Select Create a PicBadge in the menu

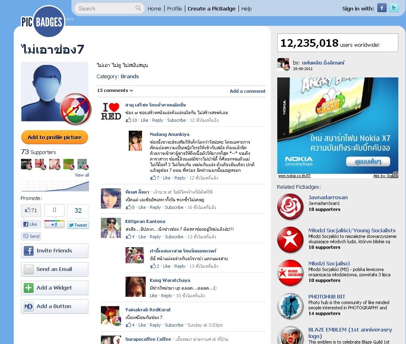(211, 8)
